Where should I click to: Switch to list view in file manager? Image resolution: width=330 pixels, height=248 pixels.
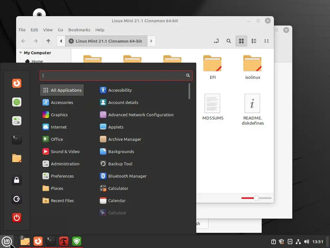coord(254,41)
